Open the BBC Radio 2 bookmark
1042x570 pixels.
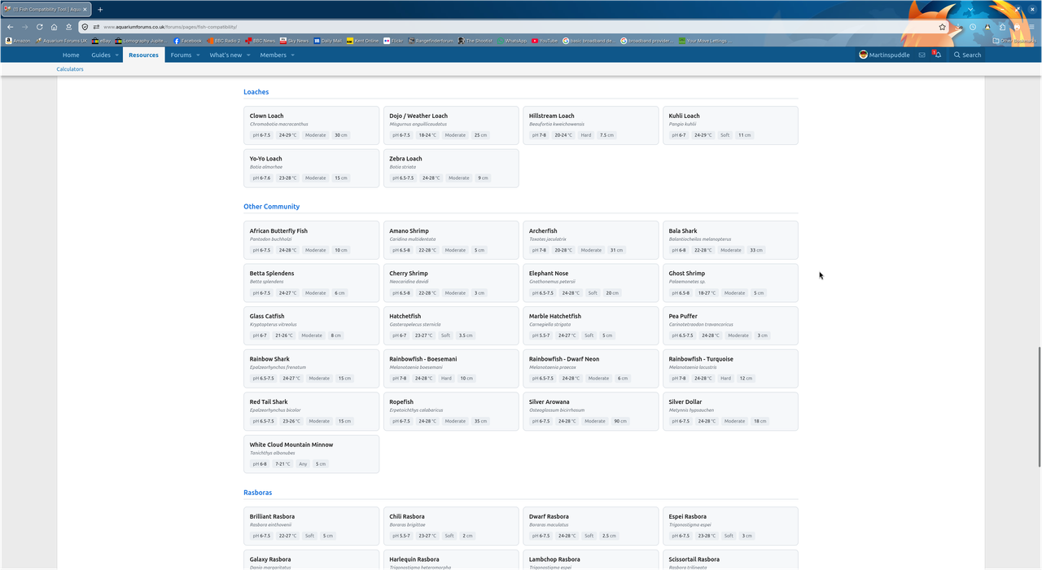click(x=223, y=41)
